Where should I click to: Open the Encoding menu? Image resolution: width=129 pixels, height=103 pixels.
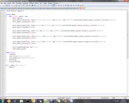click(x=19, y=3)
